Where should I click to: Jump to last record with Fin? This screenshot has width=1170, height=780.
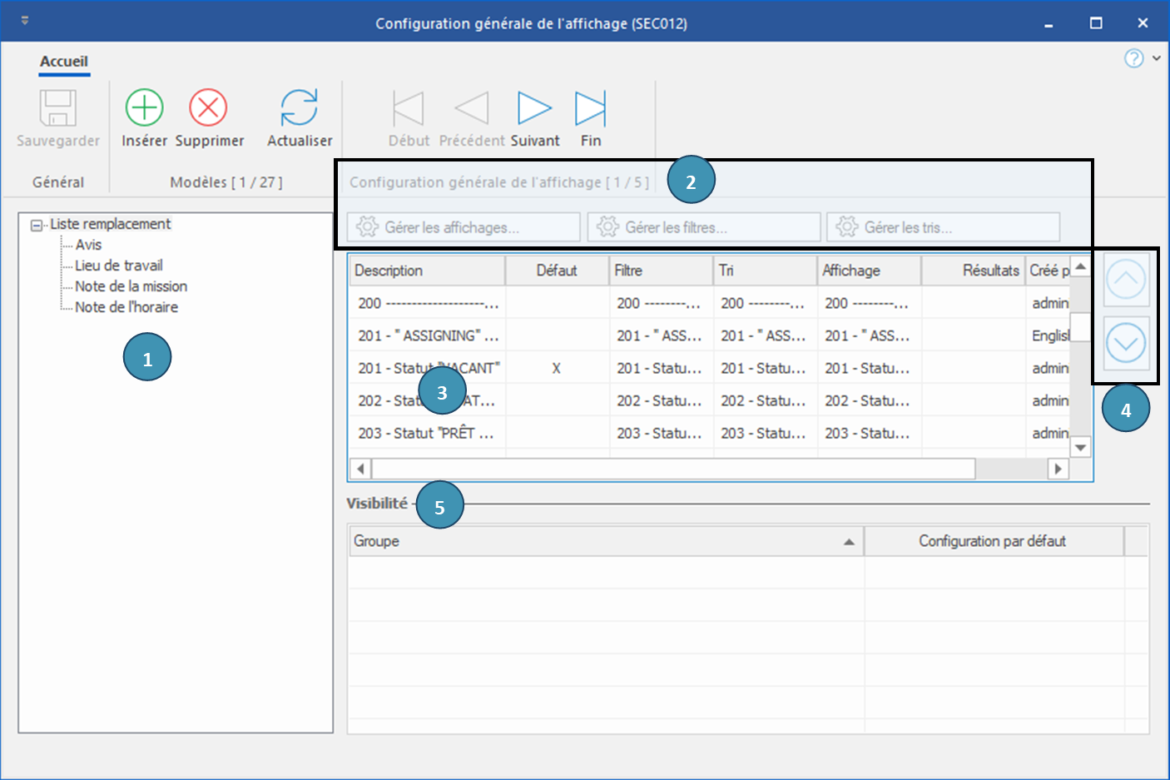(x=590, y=108)
